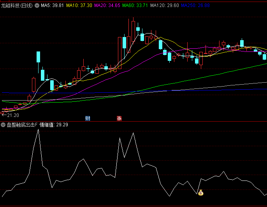Open the dropdown next to 龙磁科技(日线)

(37, 5)
